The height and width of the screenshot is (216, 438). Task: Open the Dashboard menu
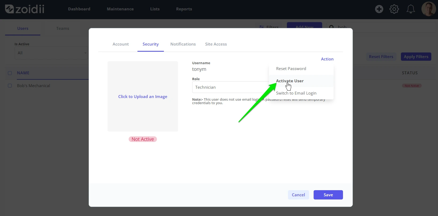click(x=79, y=9)
